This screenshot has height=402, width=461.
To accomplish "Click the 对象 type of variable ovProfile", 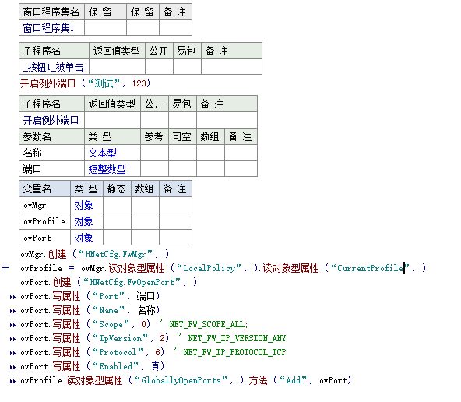I will (83, 221).
